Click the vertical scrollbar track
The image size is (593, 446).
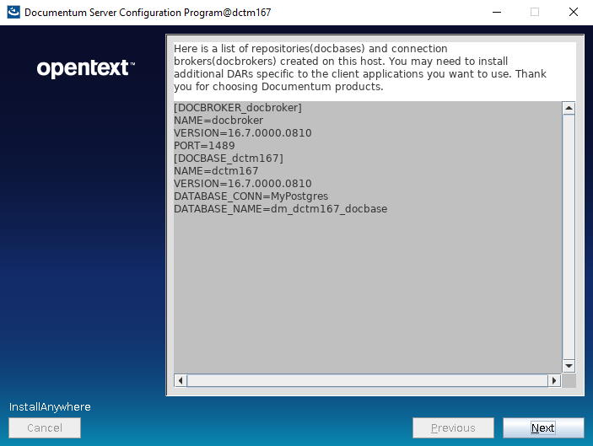(x=569, y=236)
